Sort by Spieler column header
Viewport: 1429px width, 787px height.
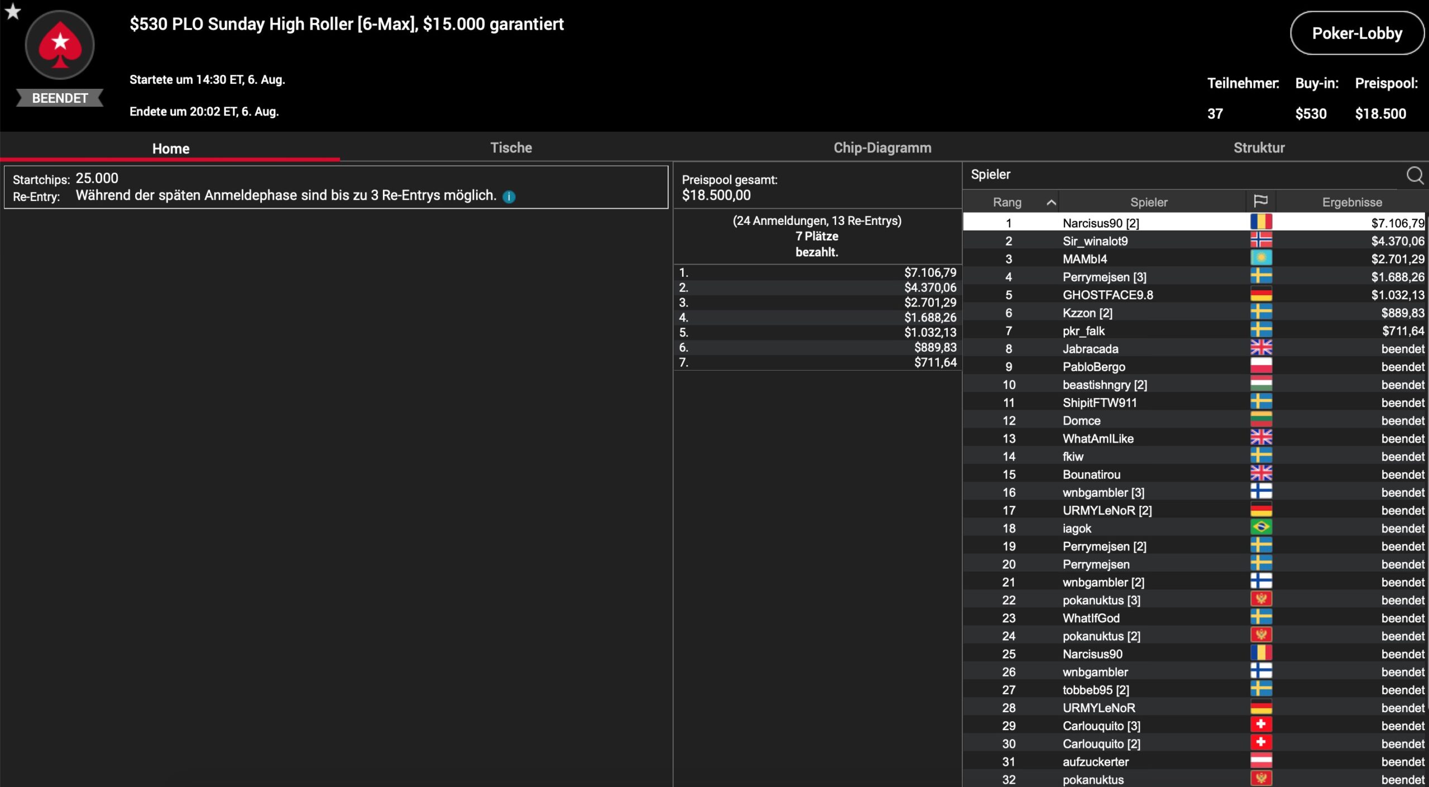click(x=1148, y=202)
